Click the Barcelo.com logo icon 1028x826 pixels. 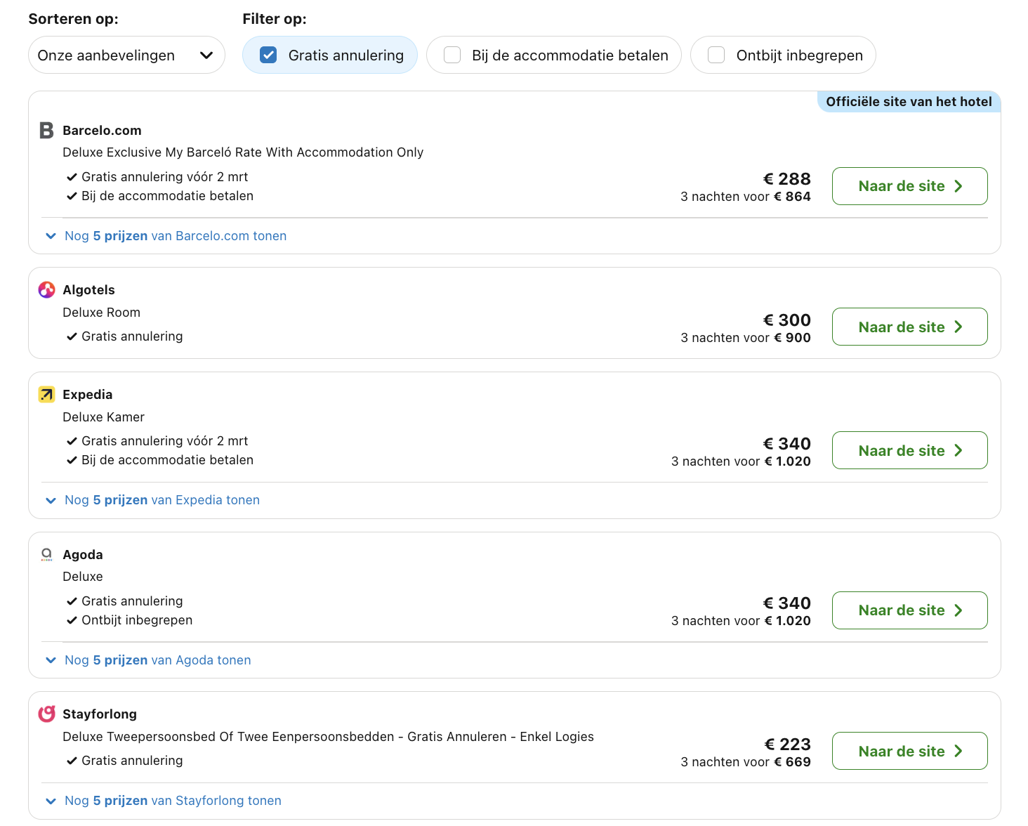[x=46, y=130]
